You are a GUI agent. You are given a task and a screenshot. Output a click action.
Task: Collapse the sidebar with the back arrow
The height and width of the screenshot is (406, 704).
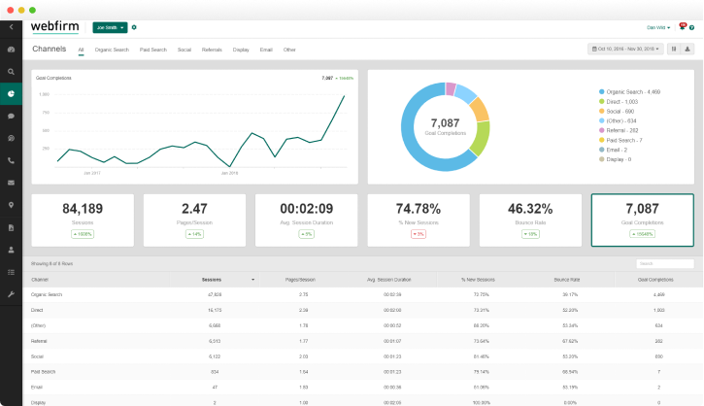(12, 27)
